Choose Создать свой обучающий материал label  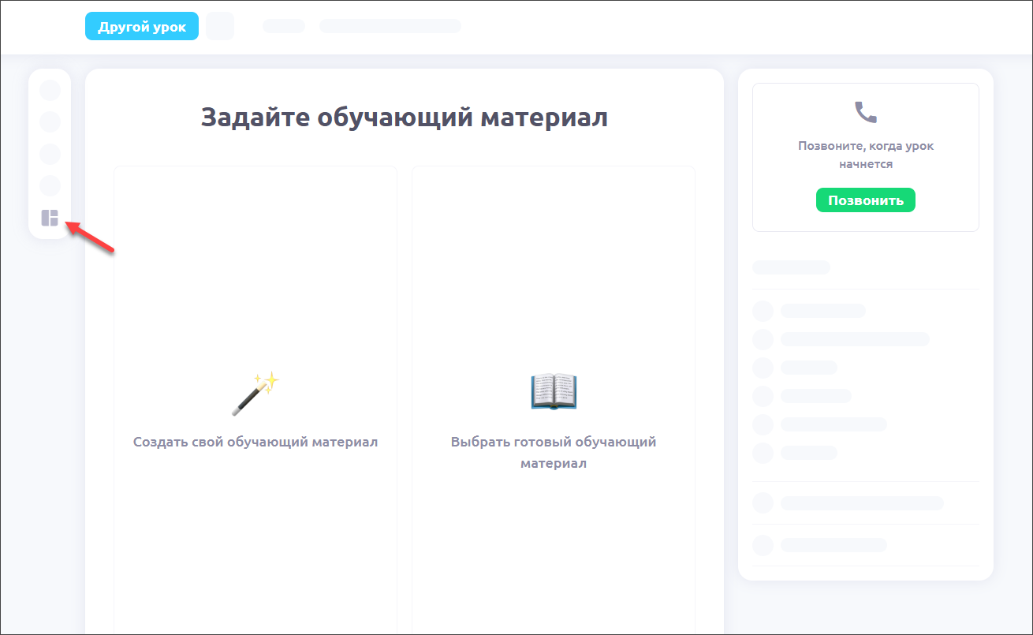(x=255, y=442)
